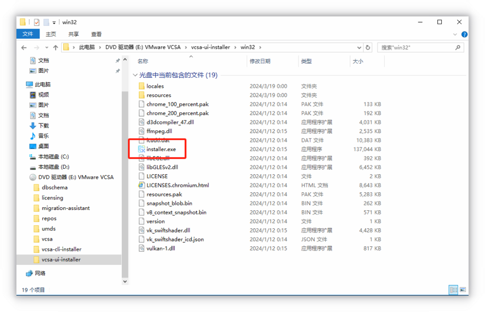Click the new folder quick access icon
Viewport: 485px width, 312px height.
(x=46, y=22)
